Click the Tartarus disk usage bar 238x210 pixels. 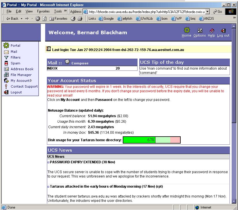152,140
